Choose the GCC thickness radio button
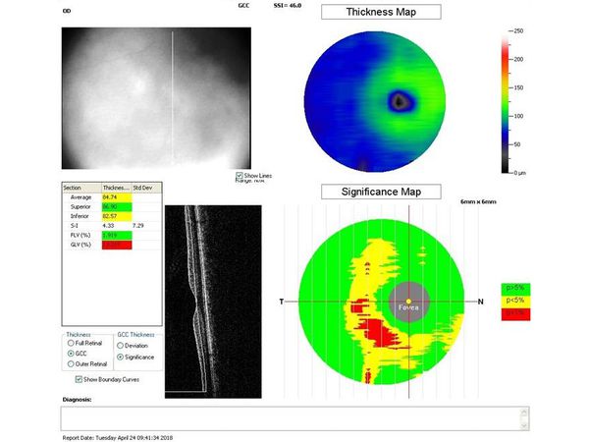Image resolution: width=589 pixels, height=442 pixels. click(x=70, y=352)
